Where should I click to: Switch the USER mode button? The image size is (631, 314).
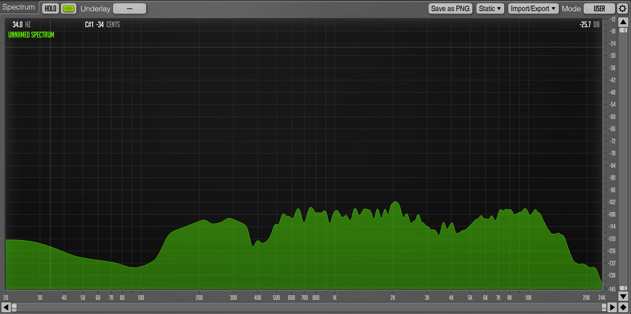(599, 8)
